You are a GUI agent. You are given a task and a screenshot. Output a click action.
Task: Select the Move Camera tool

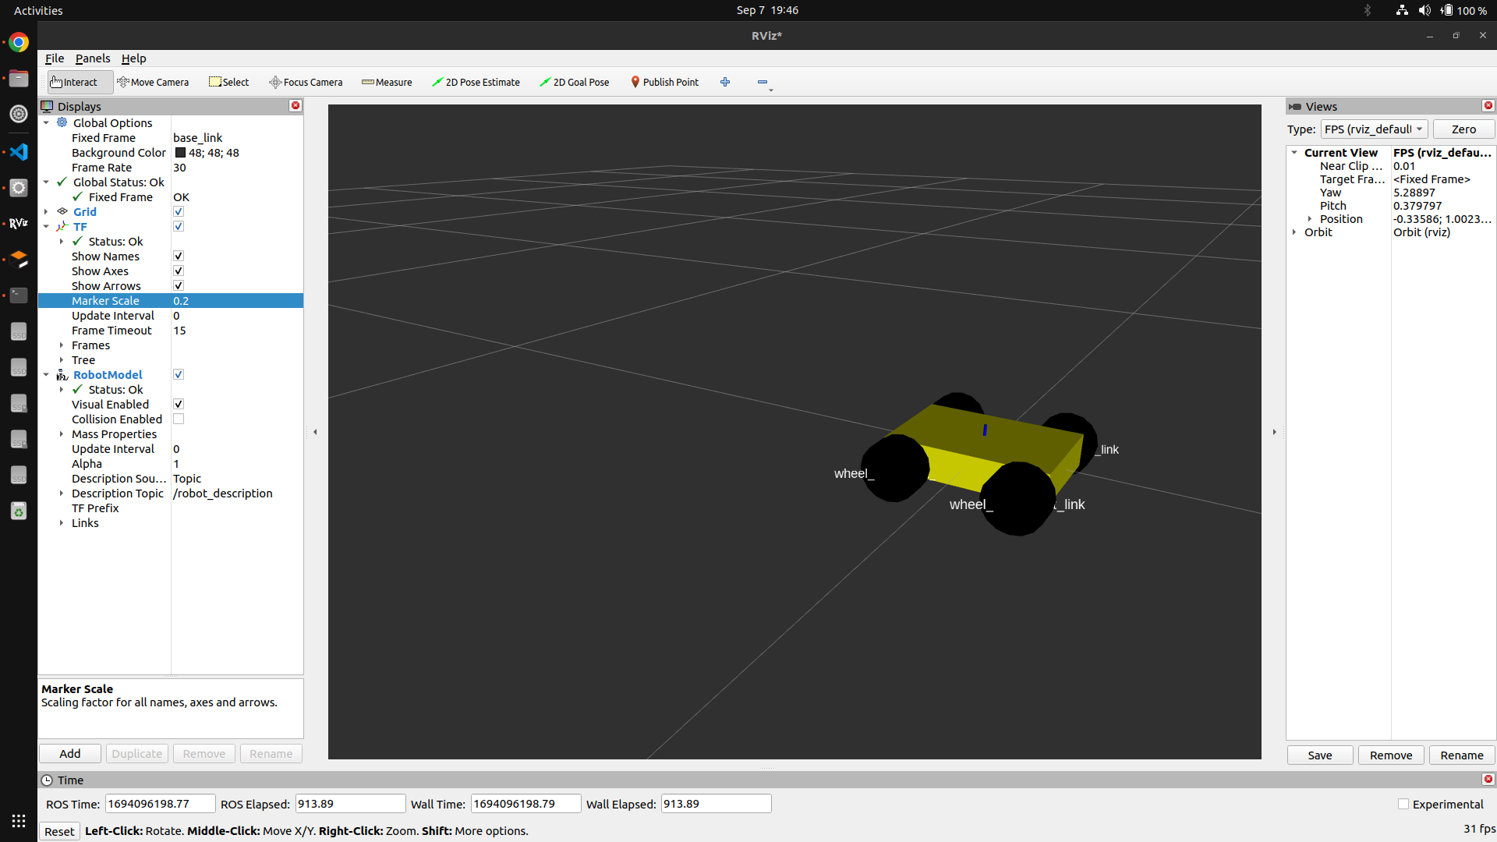(153, 82)
